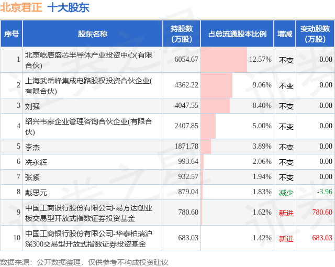335x267 pixels.
Task: Click the 12.57% ratio value
Action: (260, 59)
